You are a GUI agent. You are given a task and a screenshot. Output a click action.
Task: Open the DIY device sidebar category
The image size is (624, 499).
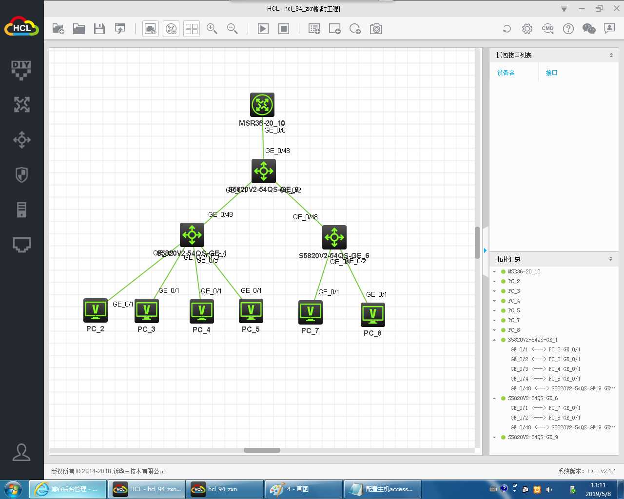(x=21, y=70)
